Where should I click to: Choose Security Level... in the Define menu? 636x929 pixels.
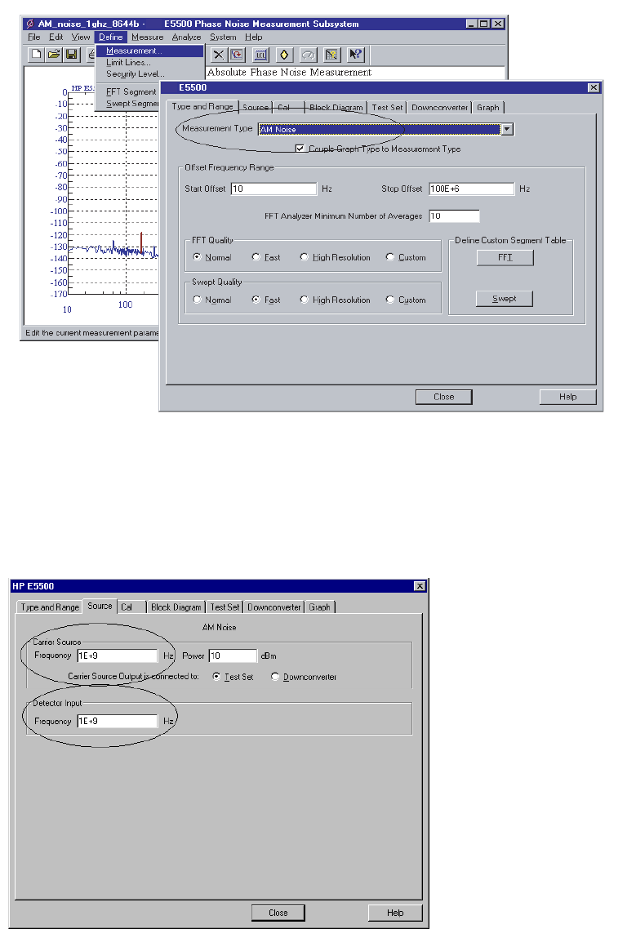point(136,74)
